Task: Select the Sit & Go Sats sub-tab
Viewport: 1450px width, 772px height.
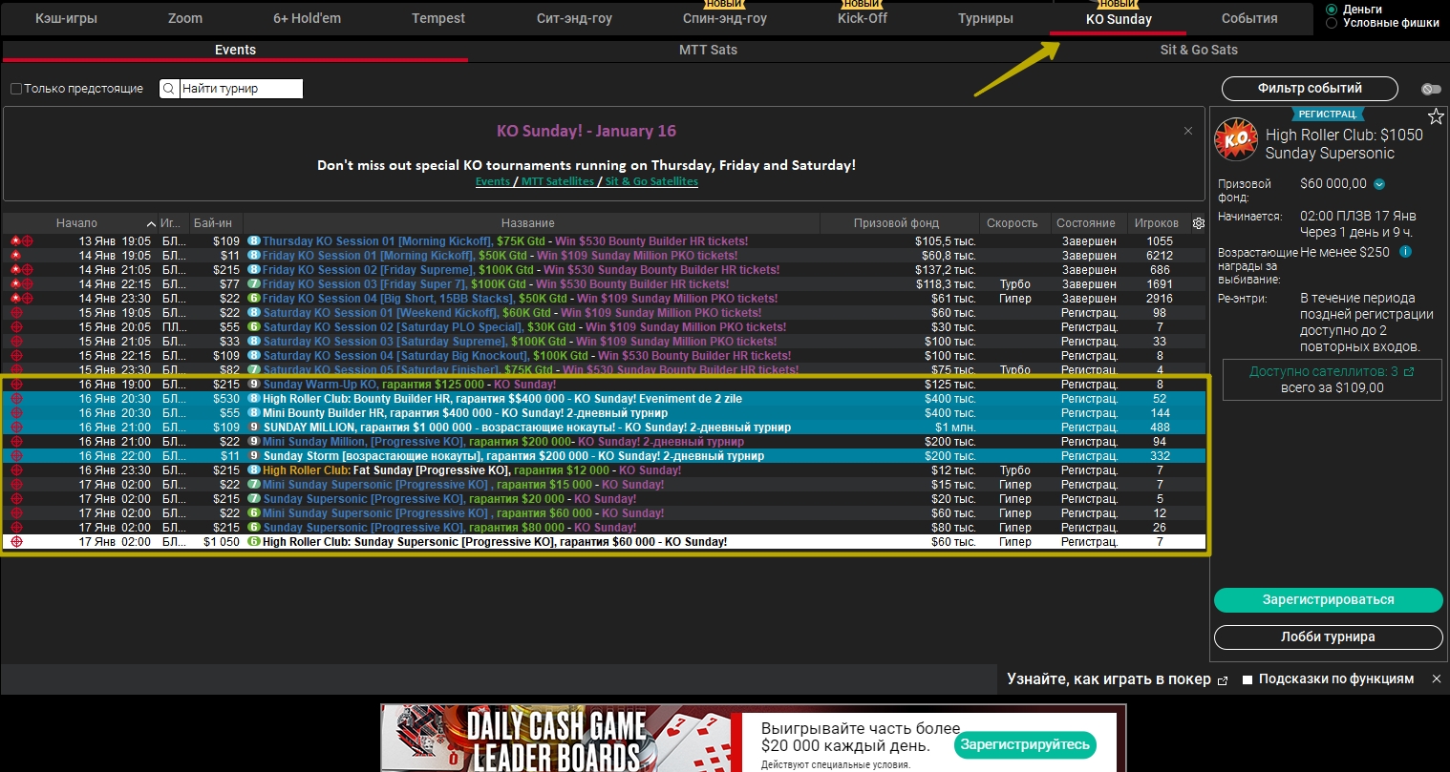Action: click(1199, 50)
